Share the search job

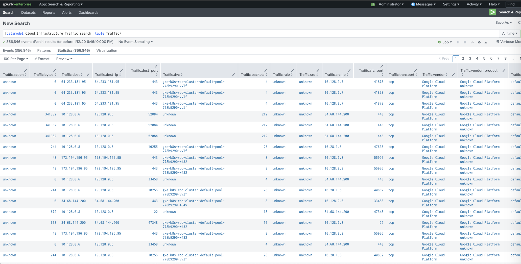coord(472,42)
